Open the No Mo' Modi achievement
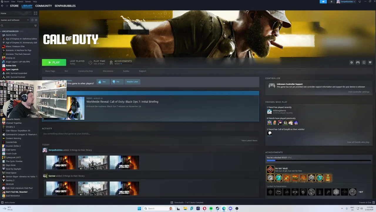This screenshot has height=212, width=376. [270, 170]
